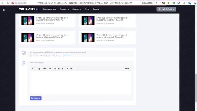Open the na3uTuB4uk user dropdown

pyautogui.click(x=166, y=9)
